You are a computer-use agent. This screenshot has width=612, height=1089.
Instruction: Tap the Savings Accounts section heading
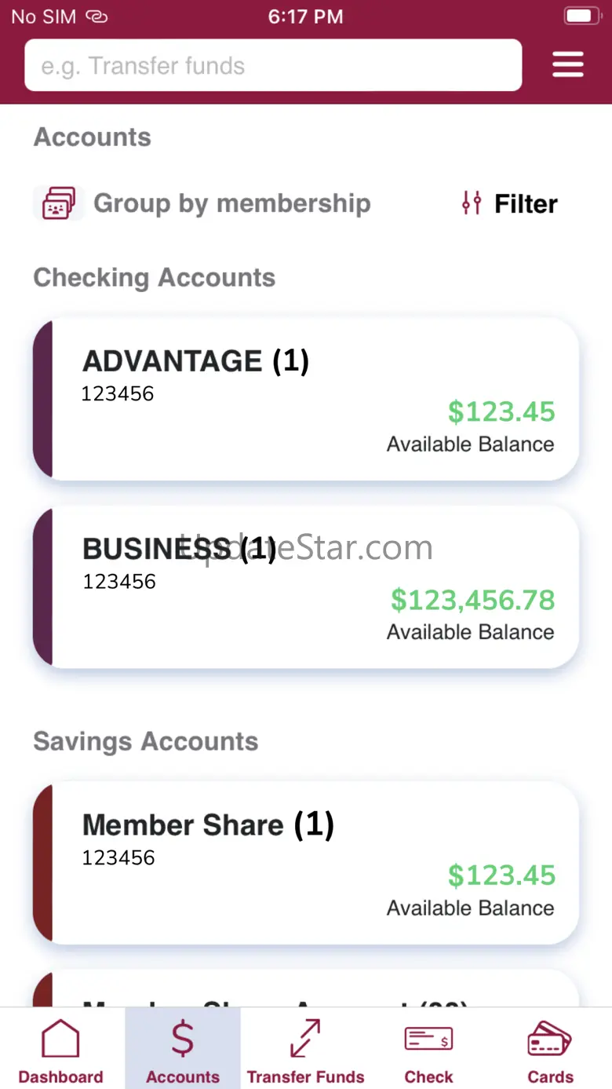coord(146,742)
